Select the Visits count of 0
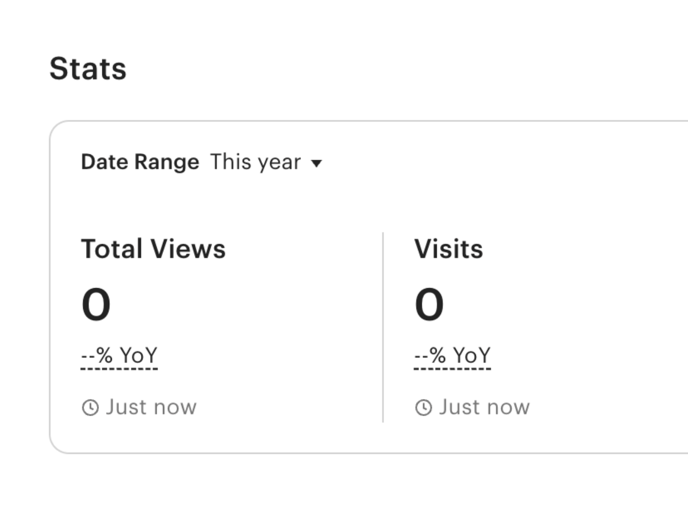Viewport: 688px width, 516px height. 429,304
